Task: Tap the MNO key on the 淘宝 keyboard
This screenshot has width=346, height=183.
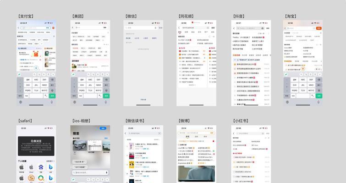Action: point(311,85)
